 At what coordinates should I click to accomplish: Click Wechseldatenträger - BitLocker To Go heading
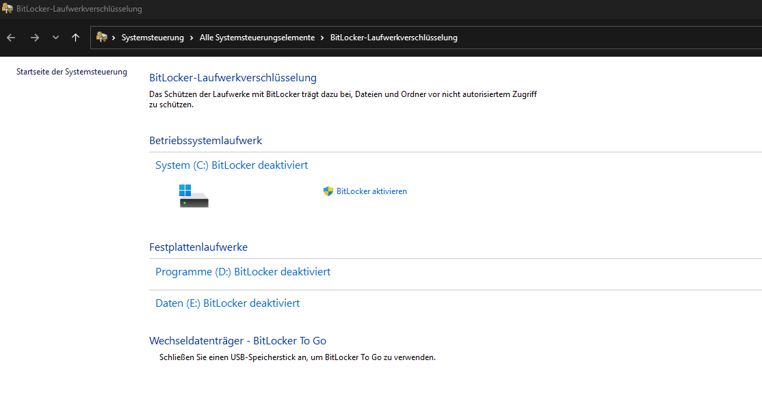click(237, 341)
